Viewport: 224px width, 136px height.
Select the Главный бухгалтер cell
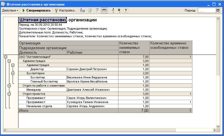42,81
